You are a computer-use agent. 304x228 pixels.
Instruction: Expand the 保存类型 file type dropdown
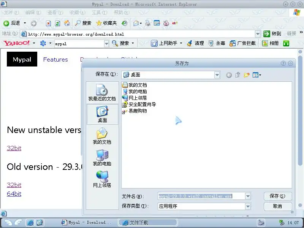248,206
